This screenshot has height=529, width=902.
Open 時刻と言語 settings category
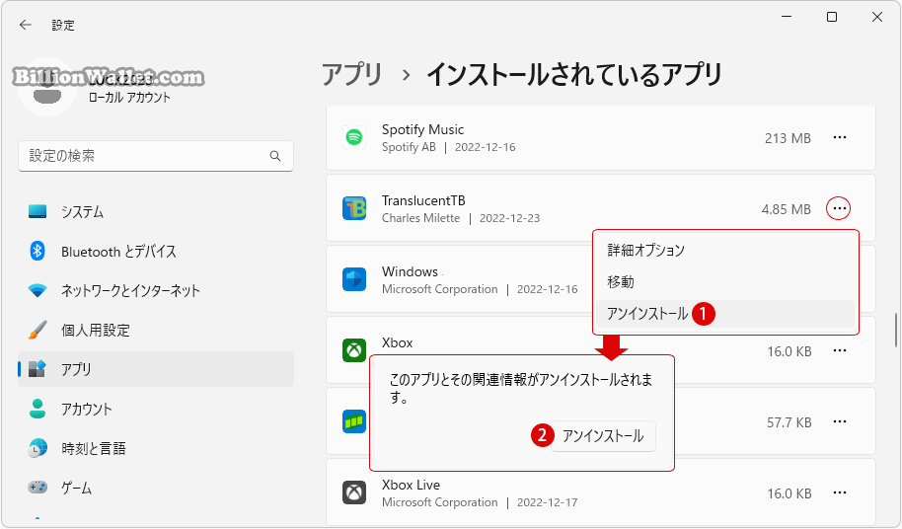156,448
